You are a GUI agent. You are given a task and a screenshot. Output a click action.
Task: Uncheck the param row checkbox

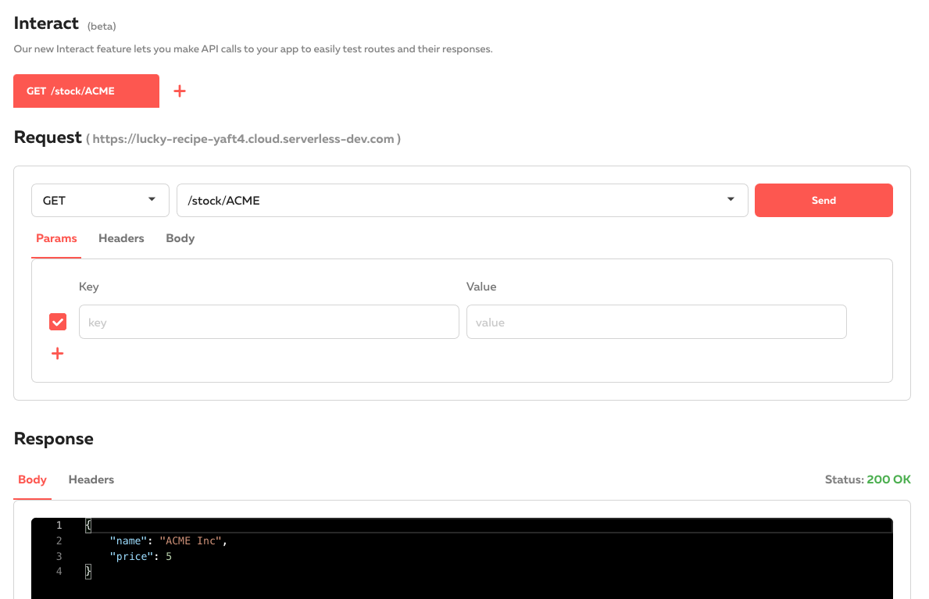coord(58,322)
